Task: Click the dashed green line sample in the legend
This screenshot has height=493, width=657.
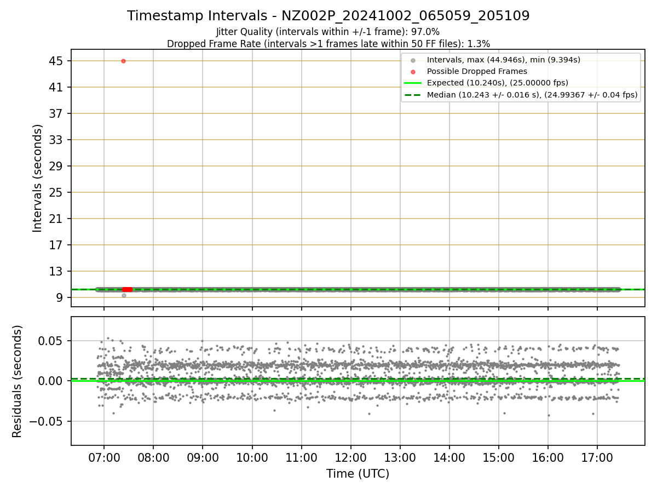Action: [413, 95]
